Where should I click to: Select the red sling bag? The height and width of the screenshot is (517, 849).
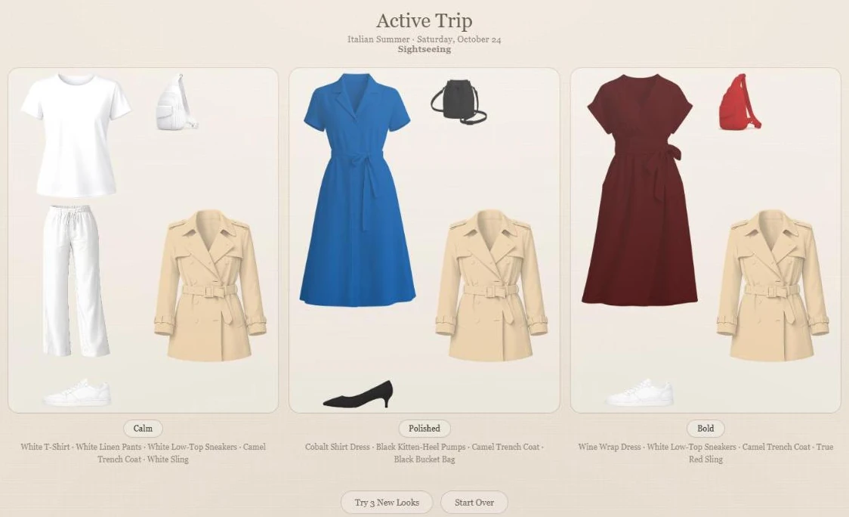click(739, 103)
